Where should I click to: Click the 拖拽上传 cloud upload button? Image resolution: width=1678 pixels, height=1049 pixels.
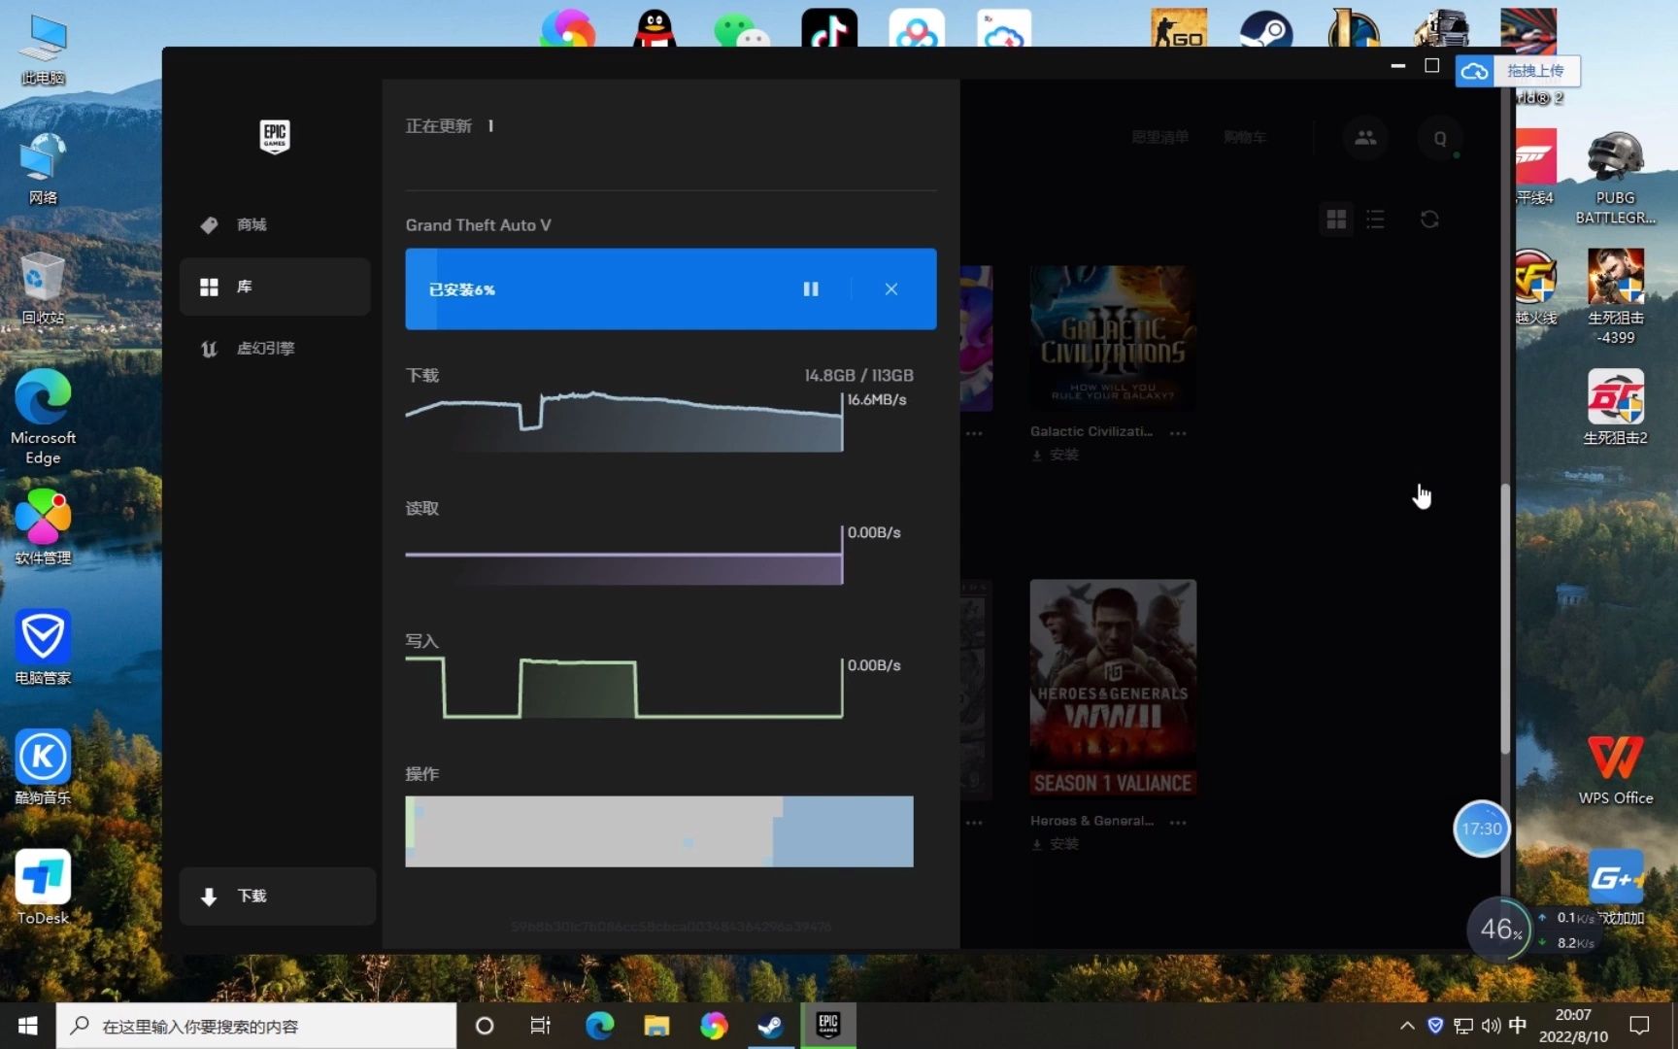1518,71
